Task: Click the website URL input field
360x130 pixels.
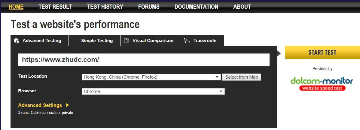Action: 144,60
